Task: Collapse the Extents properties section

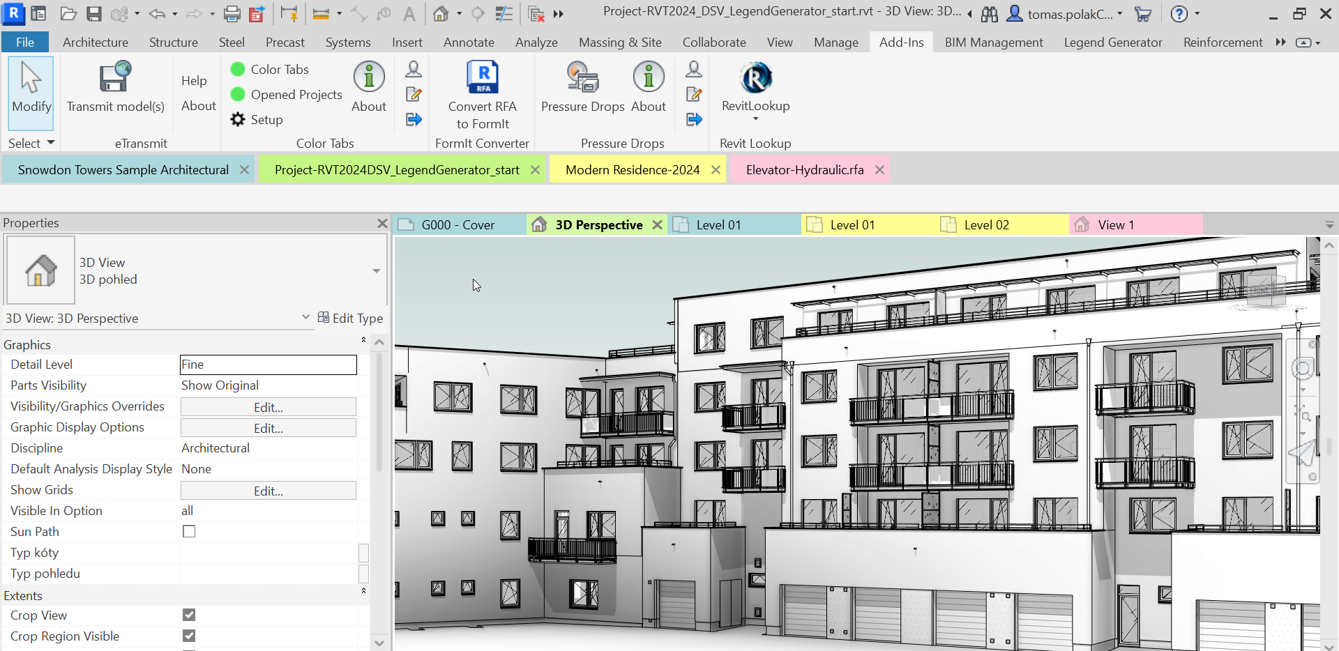Action: coord(363,591)
